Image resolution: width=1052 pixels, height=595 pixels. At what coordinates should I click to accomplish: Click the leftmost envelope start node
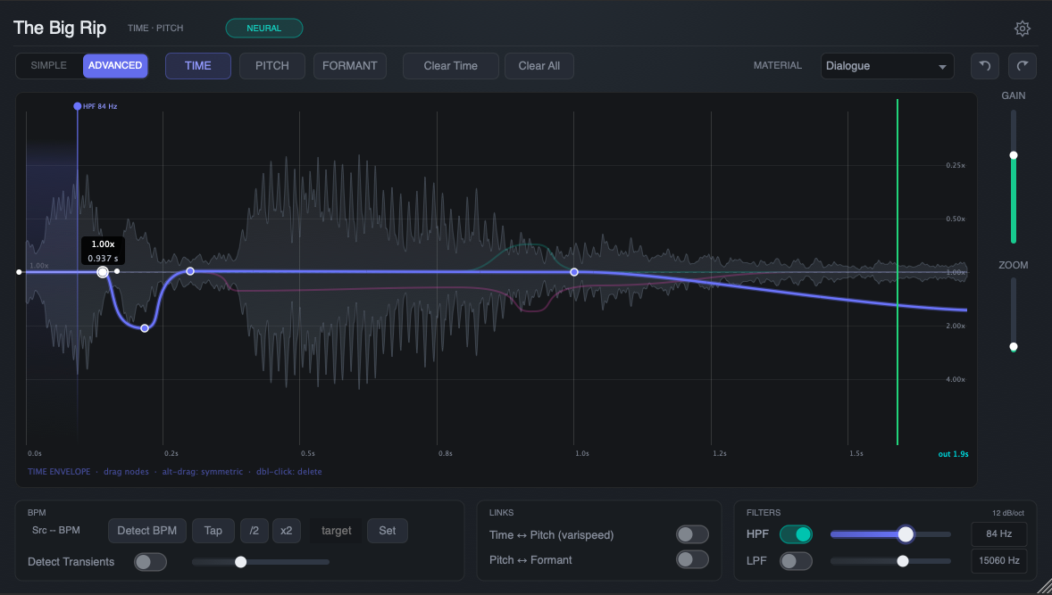[19, 272]
